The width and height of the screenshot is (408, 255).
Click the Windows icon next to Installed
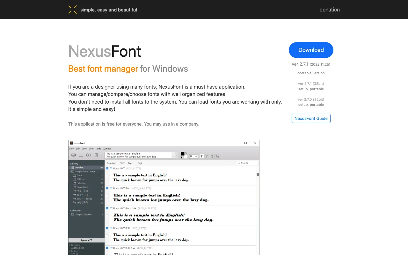(x=73, y=168)
